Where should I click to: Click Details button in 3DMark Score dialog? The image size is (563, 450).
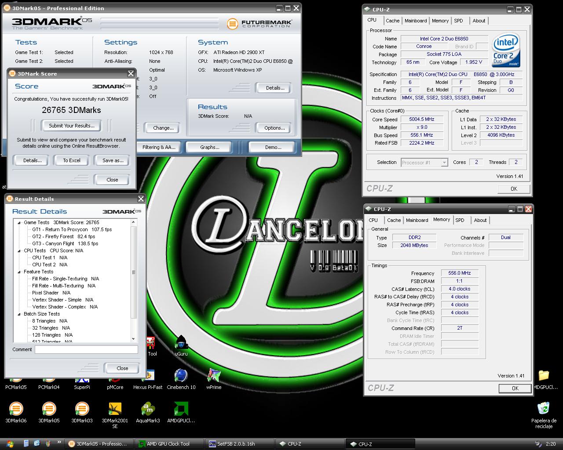(x=33, y=160)
